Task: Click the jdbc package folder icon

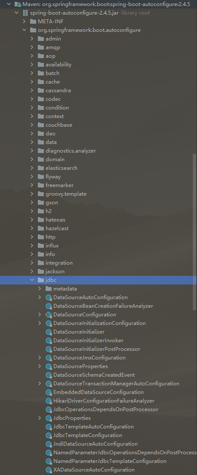Action: (41, 280)
